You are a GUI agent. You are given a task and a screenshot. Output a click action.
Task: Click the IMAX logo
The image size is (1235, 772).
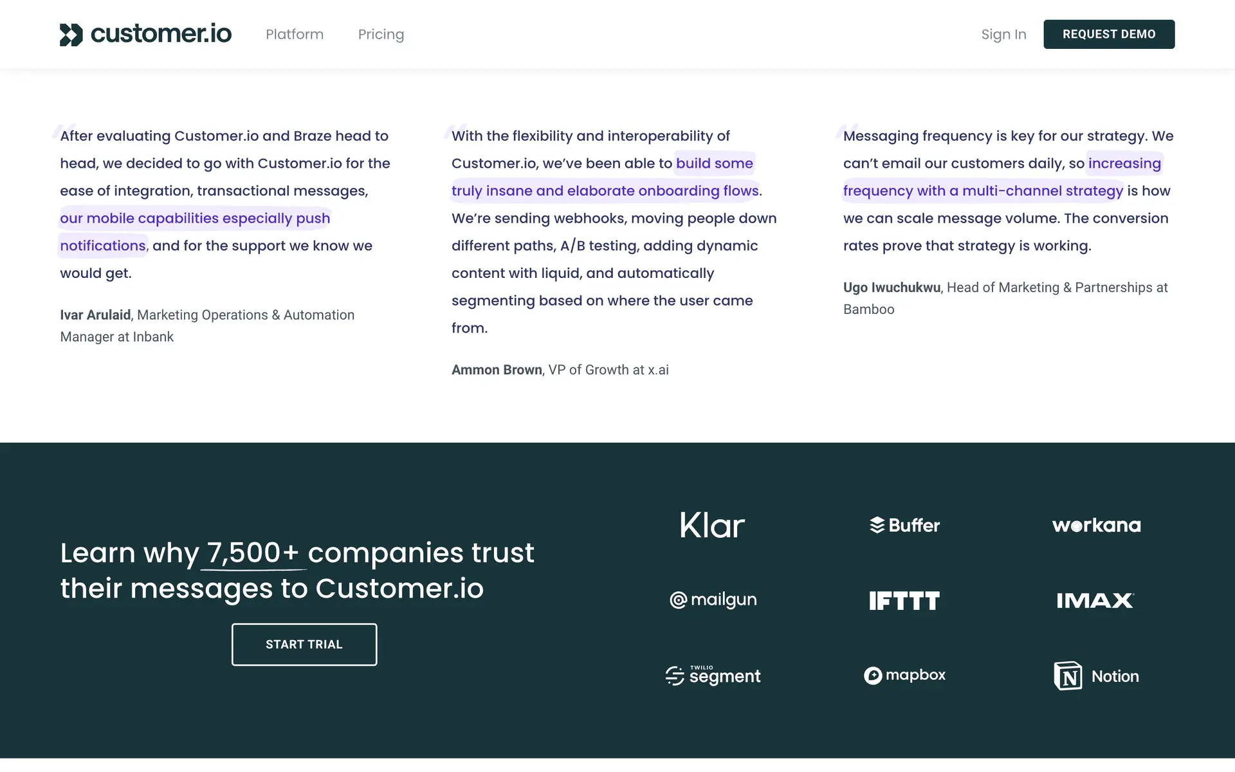1095,601
